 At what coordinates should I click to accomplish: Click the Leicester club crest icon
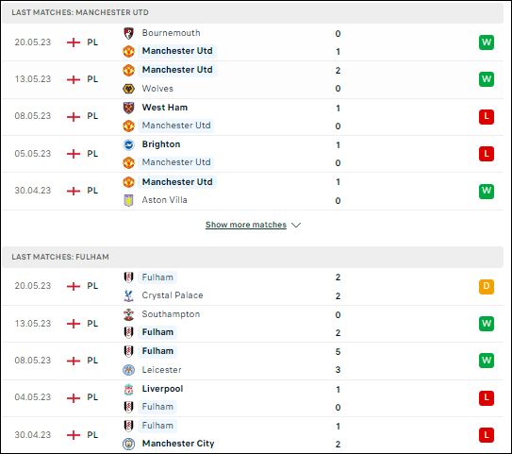coord(128,370)
